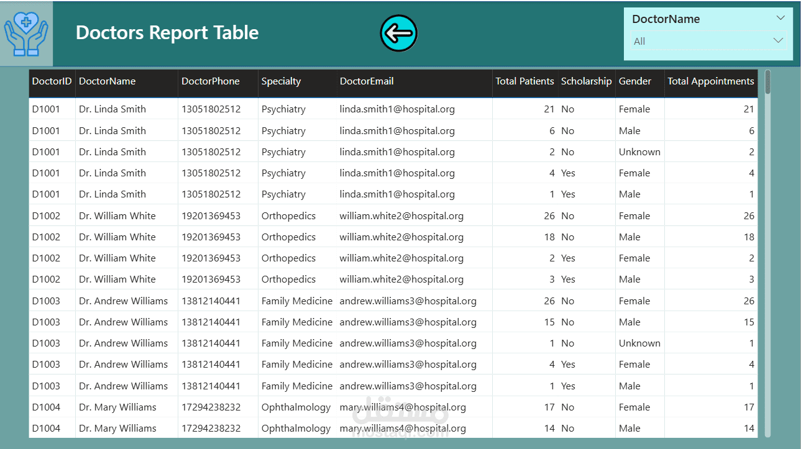The width and height of the screenshot is (801, 449).
Task: Sort by Gender column header
Action: click(x=635, y=81)
